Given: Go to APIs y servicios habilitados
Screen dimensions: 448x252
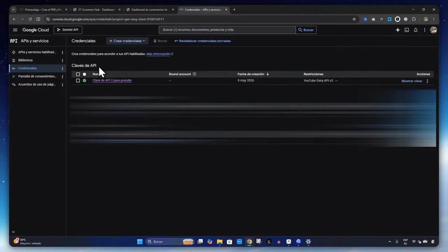Looking at the screenshot, I should (x=37, y=52).
